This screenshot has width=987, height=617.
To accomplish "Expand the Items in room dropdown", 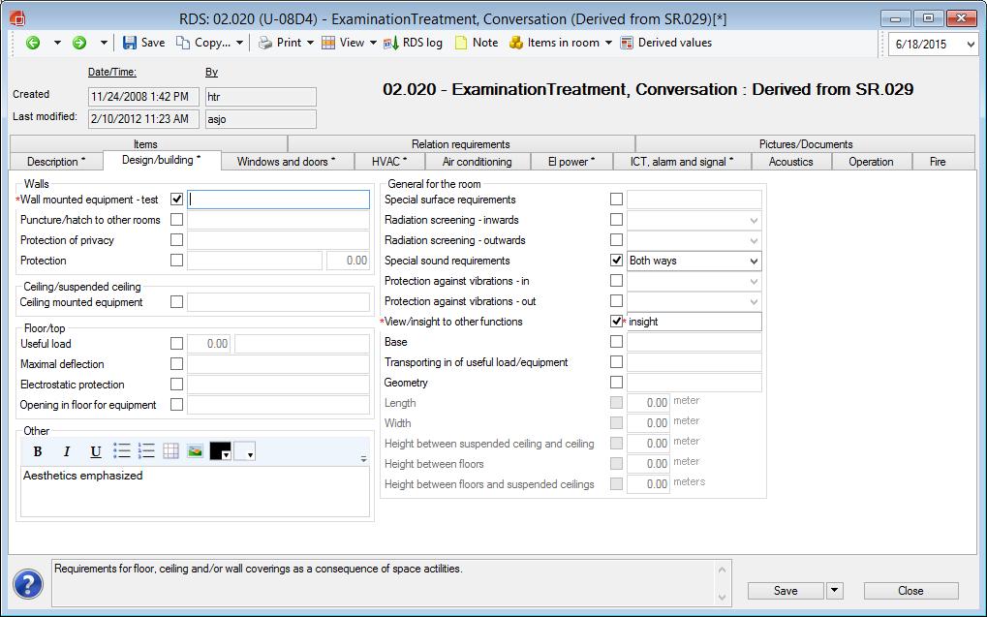I will coord(608,43).
